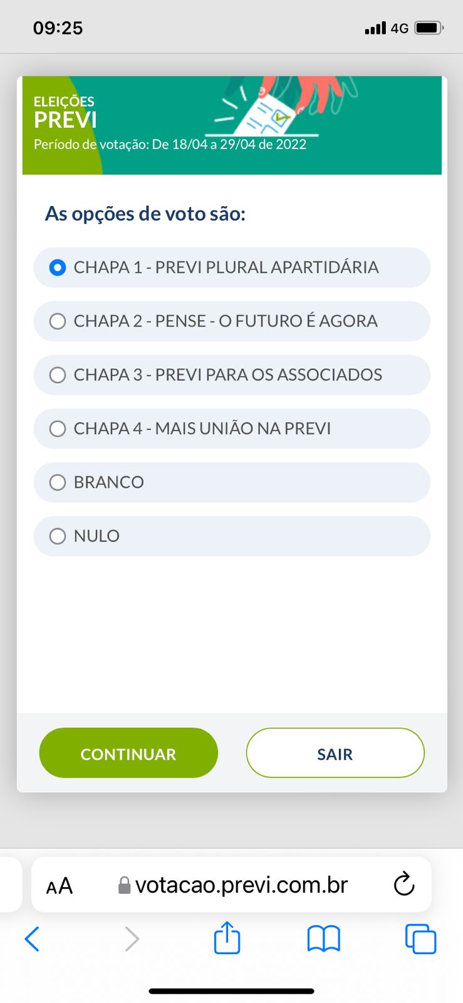The height and width of the screenshot is (1003, 463).
Task: Tap the Eleições PREVI header banner
Action: coord(232,125)
